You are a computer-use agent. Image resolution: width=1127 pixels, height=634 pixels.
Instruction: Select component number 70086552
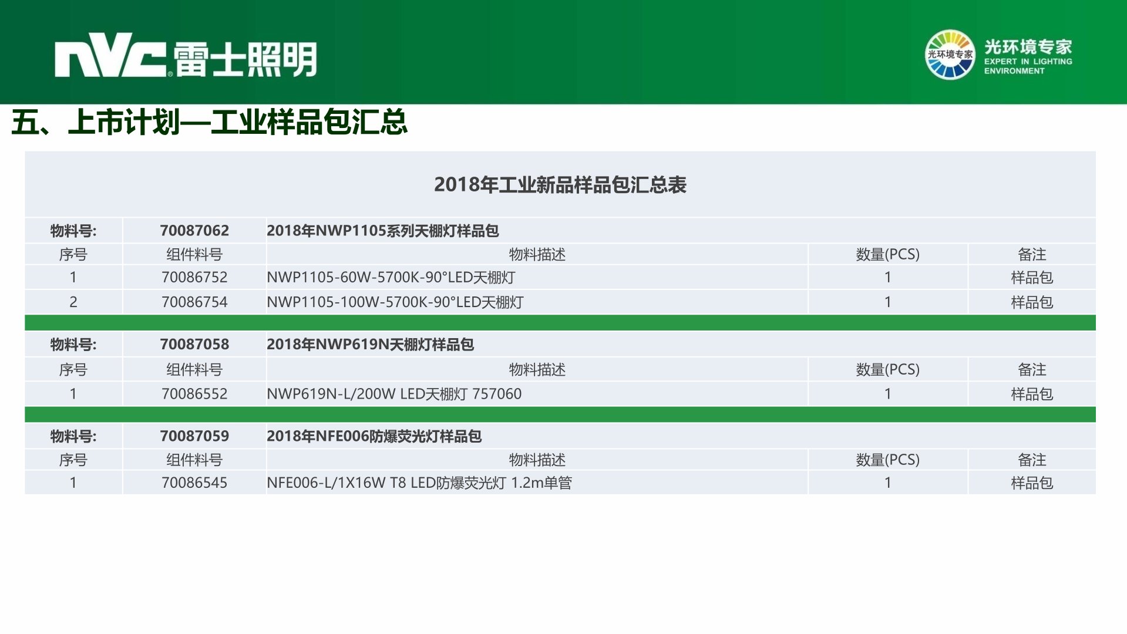[x=194, y=394]
